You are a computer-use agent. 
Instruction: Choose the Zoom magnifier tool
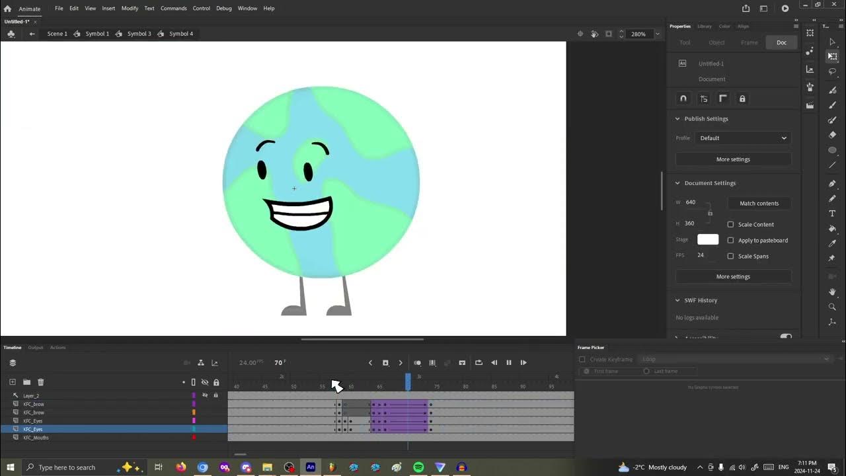832,307
